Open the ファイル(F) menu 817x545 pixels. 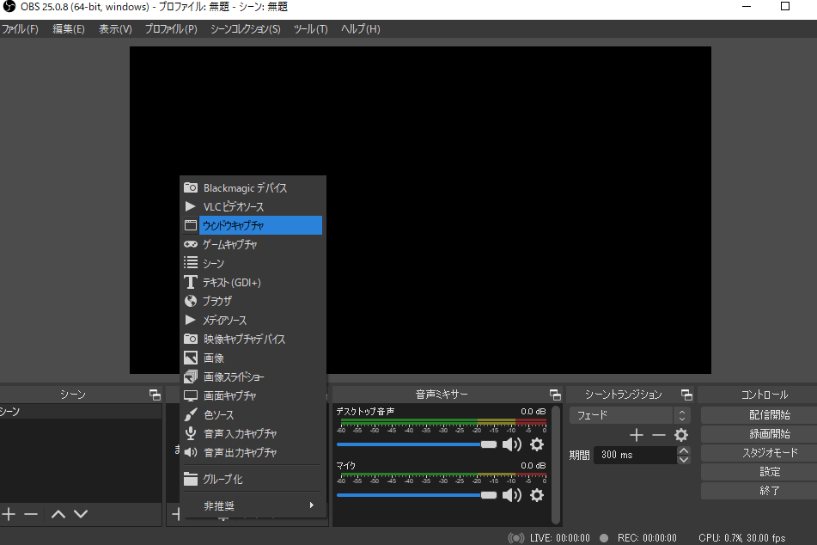20,29
